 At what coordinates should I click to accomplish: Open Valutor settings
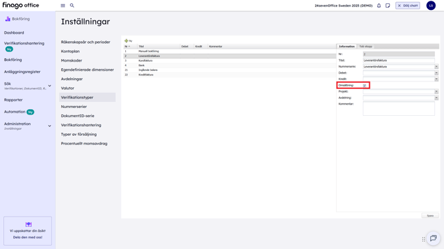[x=68, y=88]
